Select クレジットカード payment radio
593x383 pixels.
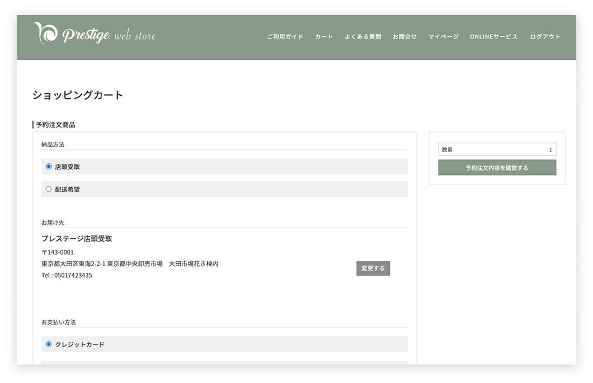(49, 344)
